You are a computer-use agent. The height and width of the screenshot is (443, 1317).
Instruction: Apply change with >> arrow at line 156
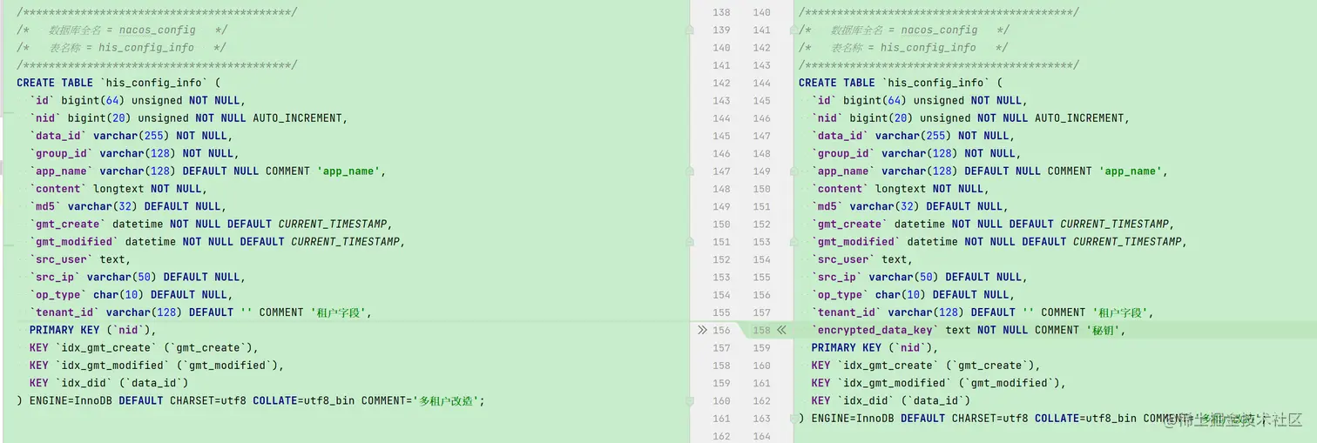coord(702,330)
